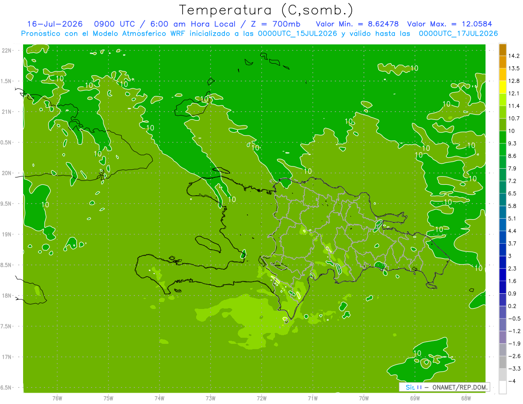The width and height of the screenshot is (523, 404).
Task: Click the colorbar value "3.7"
Action: [x=513, y=243]
